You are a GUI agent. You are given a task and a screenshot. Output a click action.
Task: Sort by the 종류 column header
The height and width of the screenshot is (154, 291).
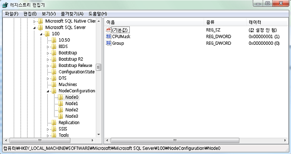coord(225,23)
